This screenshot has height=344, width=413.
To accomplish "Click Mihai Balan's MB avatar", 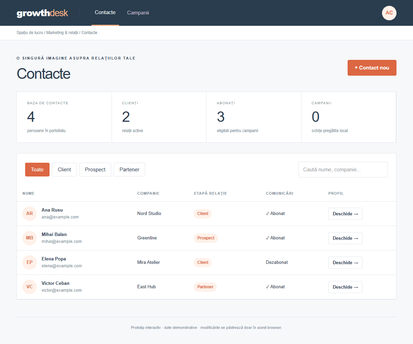I will coord(30,238).
